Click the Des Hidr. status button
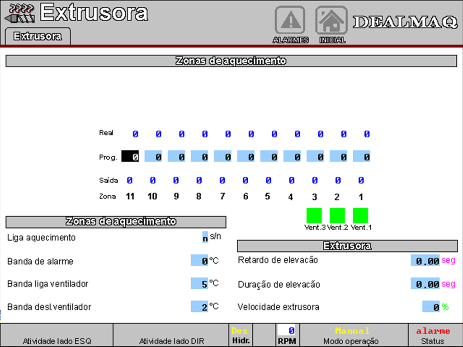 [x=241, y=335]
